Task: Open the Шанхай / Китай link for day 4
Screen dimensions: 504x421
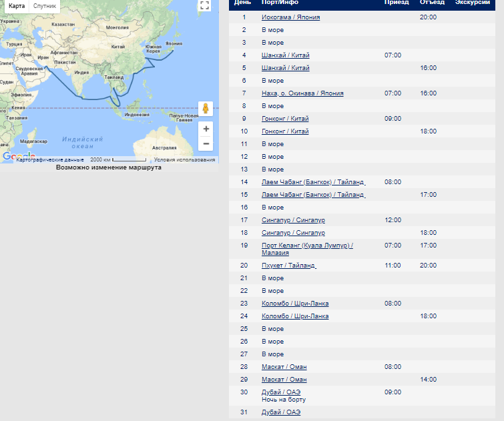Action: 285,55
